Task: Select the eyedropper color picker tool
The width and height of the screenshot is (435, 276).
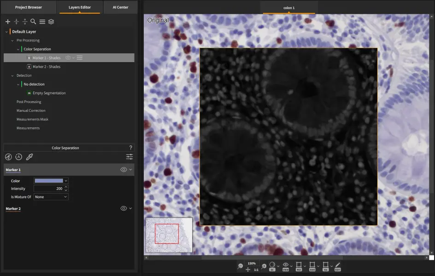Action: (29, 157)
